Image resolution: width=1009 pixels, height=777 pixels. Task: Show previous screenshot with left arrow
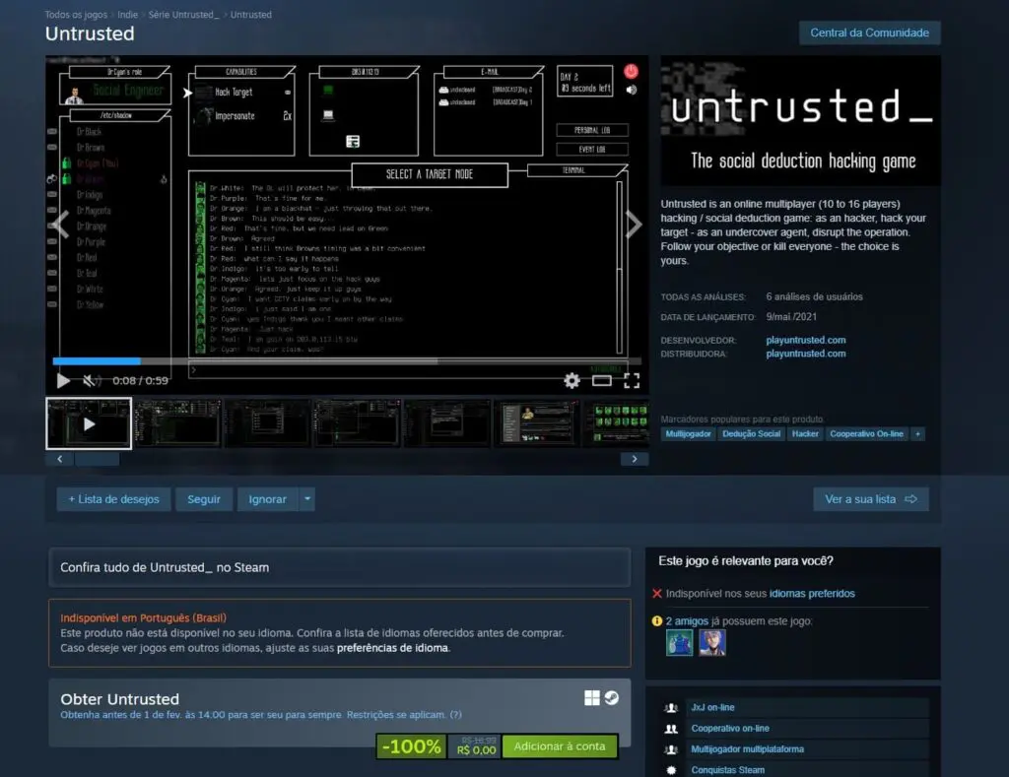[60, 225]
